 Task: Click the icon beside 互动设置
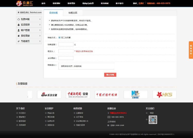(19, 41)
